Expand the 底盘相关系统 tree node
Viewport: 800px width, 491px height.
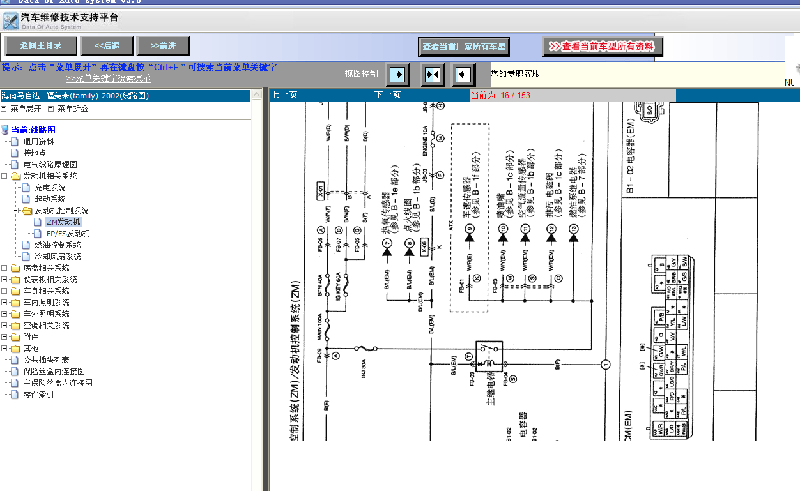pyautogui.click(x=5, y=268)
